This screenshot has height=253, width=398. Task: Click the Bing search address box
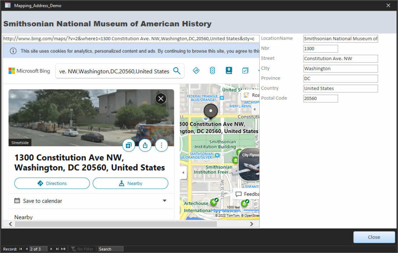[114, 71]
